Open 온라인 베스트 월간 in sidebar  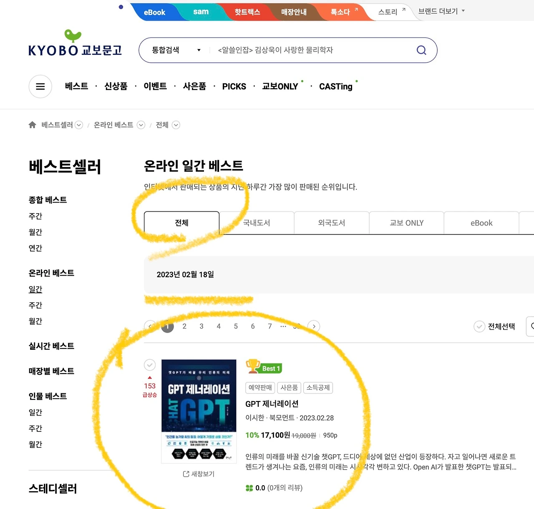35,321
